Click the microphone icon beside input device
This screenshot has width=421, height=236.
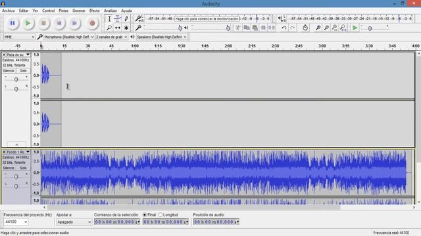(x=39, y=37)
